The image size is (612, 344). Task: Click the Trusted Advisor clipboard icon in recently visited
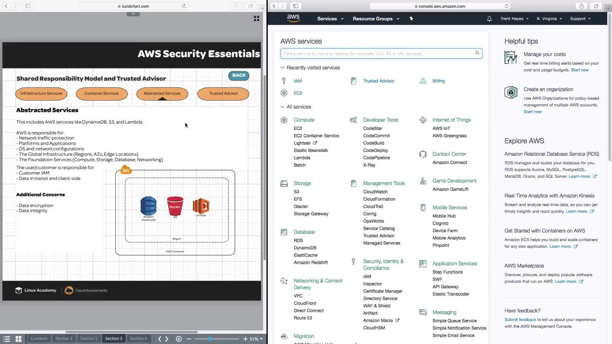[353, 81]
